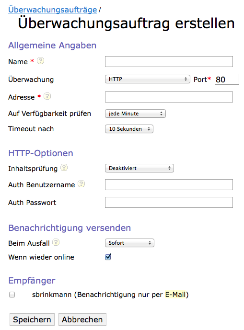This screenshot has height=330, width=244.
Task: Expand the Sofort notification dropdown
Action: click(x=129, y=243)
